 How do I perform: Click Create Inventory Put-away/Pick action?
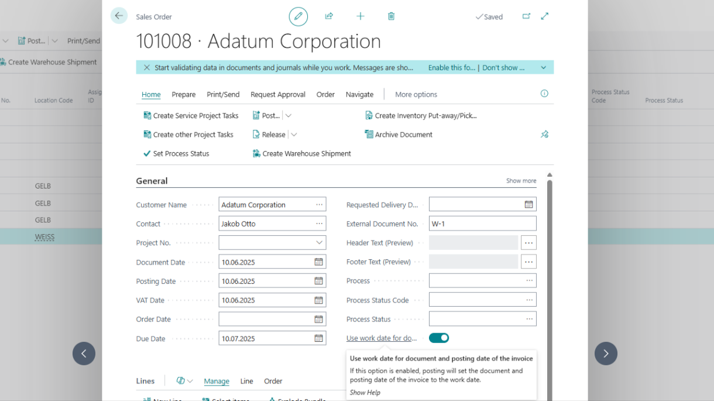coord(421,116)
